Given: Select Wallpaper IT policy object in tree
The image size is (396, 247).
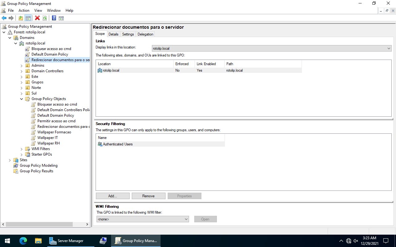Looking at the screenshot, I should (47, 138).
